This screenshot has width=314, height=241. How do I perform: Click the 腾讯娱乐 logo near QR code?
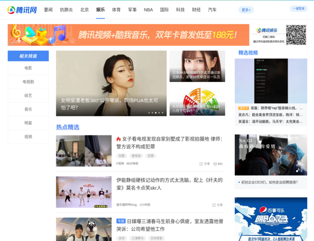click(x=267, y=30)
